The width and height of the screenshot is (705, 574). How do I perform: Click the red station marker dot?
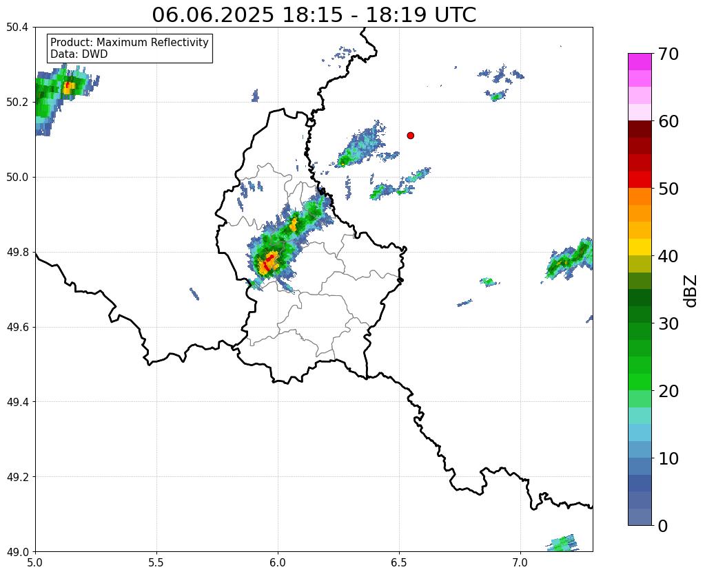coord(410,135)
